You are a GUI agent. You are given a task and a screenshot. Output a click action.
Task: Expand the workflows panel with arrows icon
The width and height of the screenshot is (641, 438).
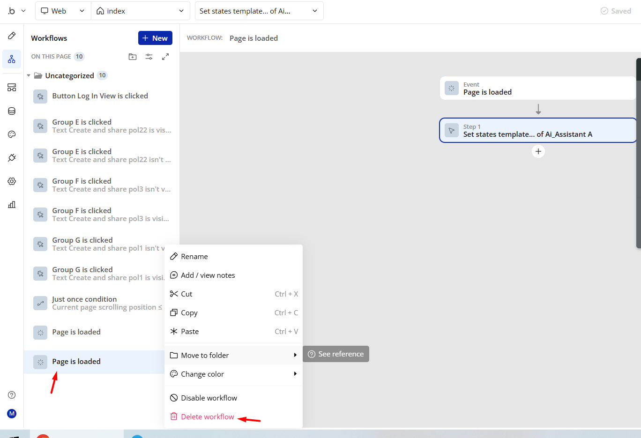tap(165, 57)
